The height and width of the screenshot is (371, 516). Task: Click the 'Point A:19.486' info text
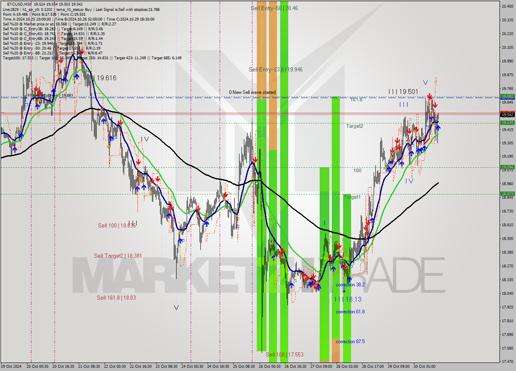coord(15,14)
